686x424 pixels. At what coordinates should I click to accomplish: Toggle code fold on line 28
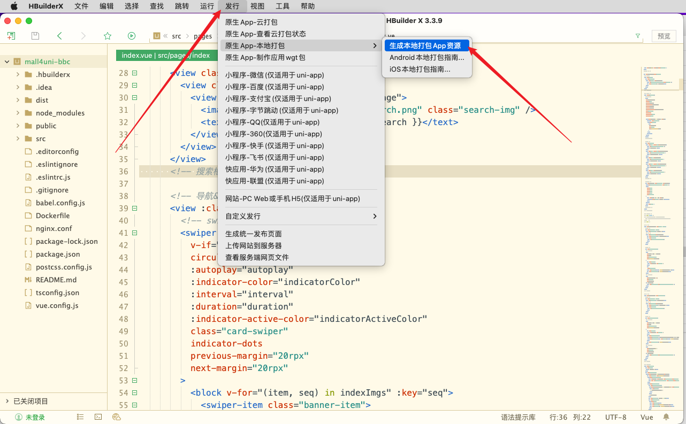point(135,73)
